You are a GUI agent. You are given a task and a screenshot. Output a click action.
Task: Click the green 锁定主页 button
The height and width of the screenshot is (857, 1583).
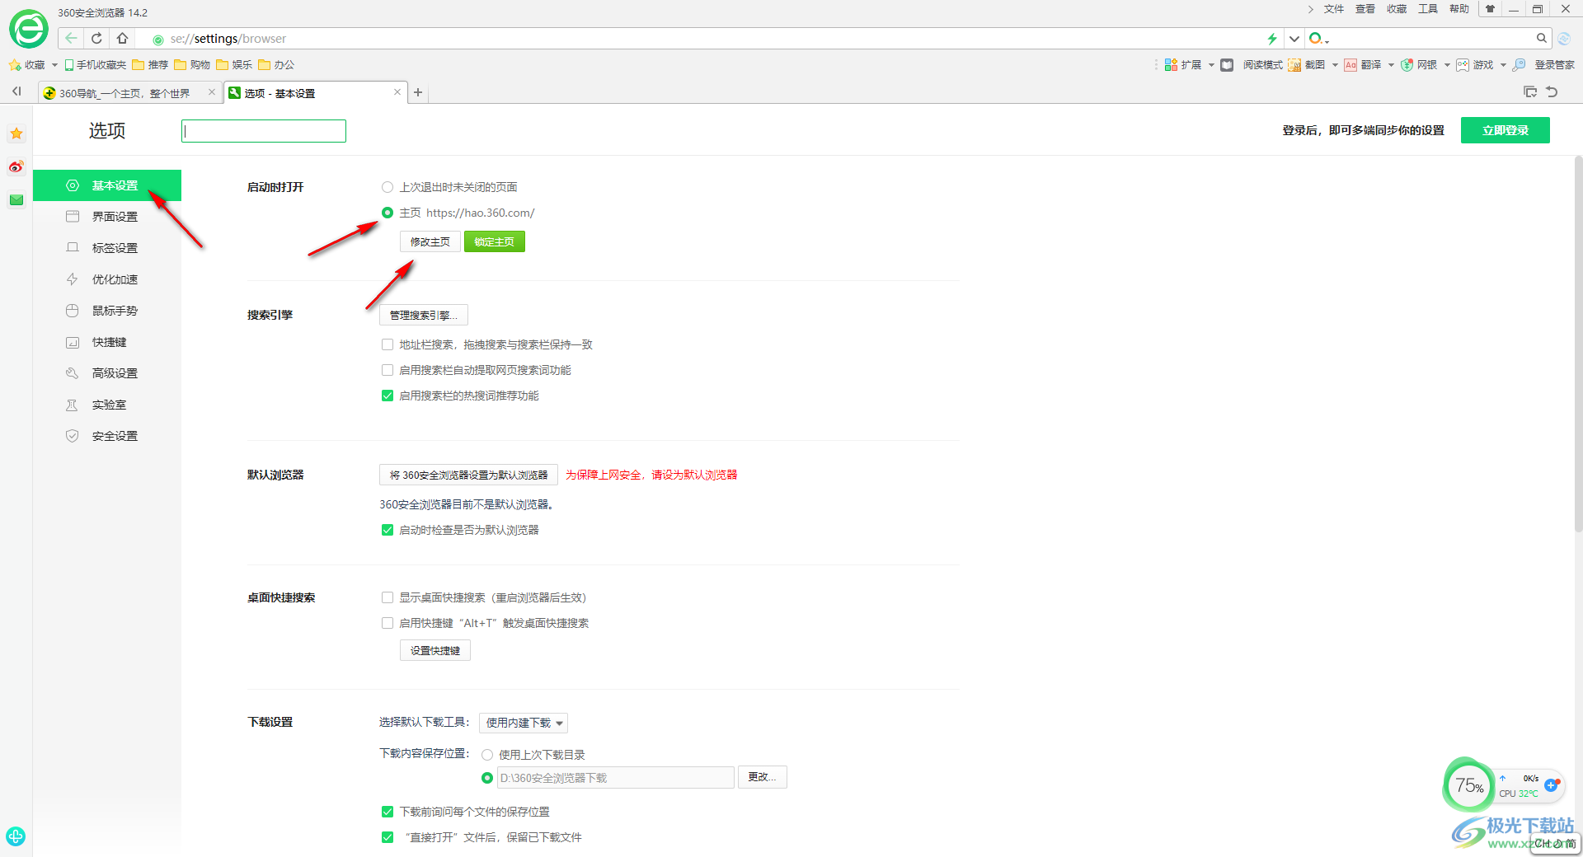(x=495, y=241)
